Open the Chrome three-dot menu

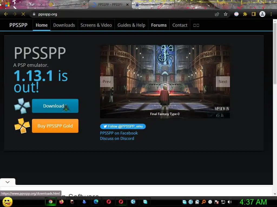271,14
